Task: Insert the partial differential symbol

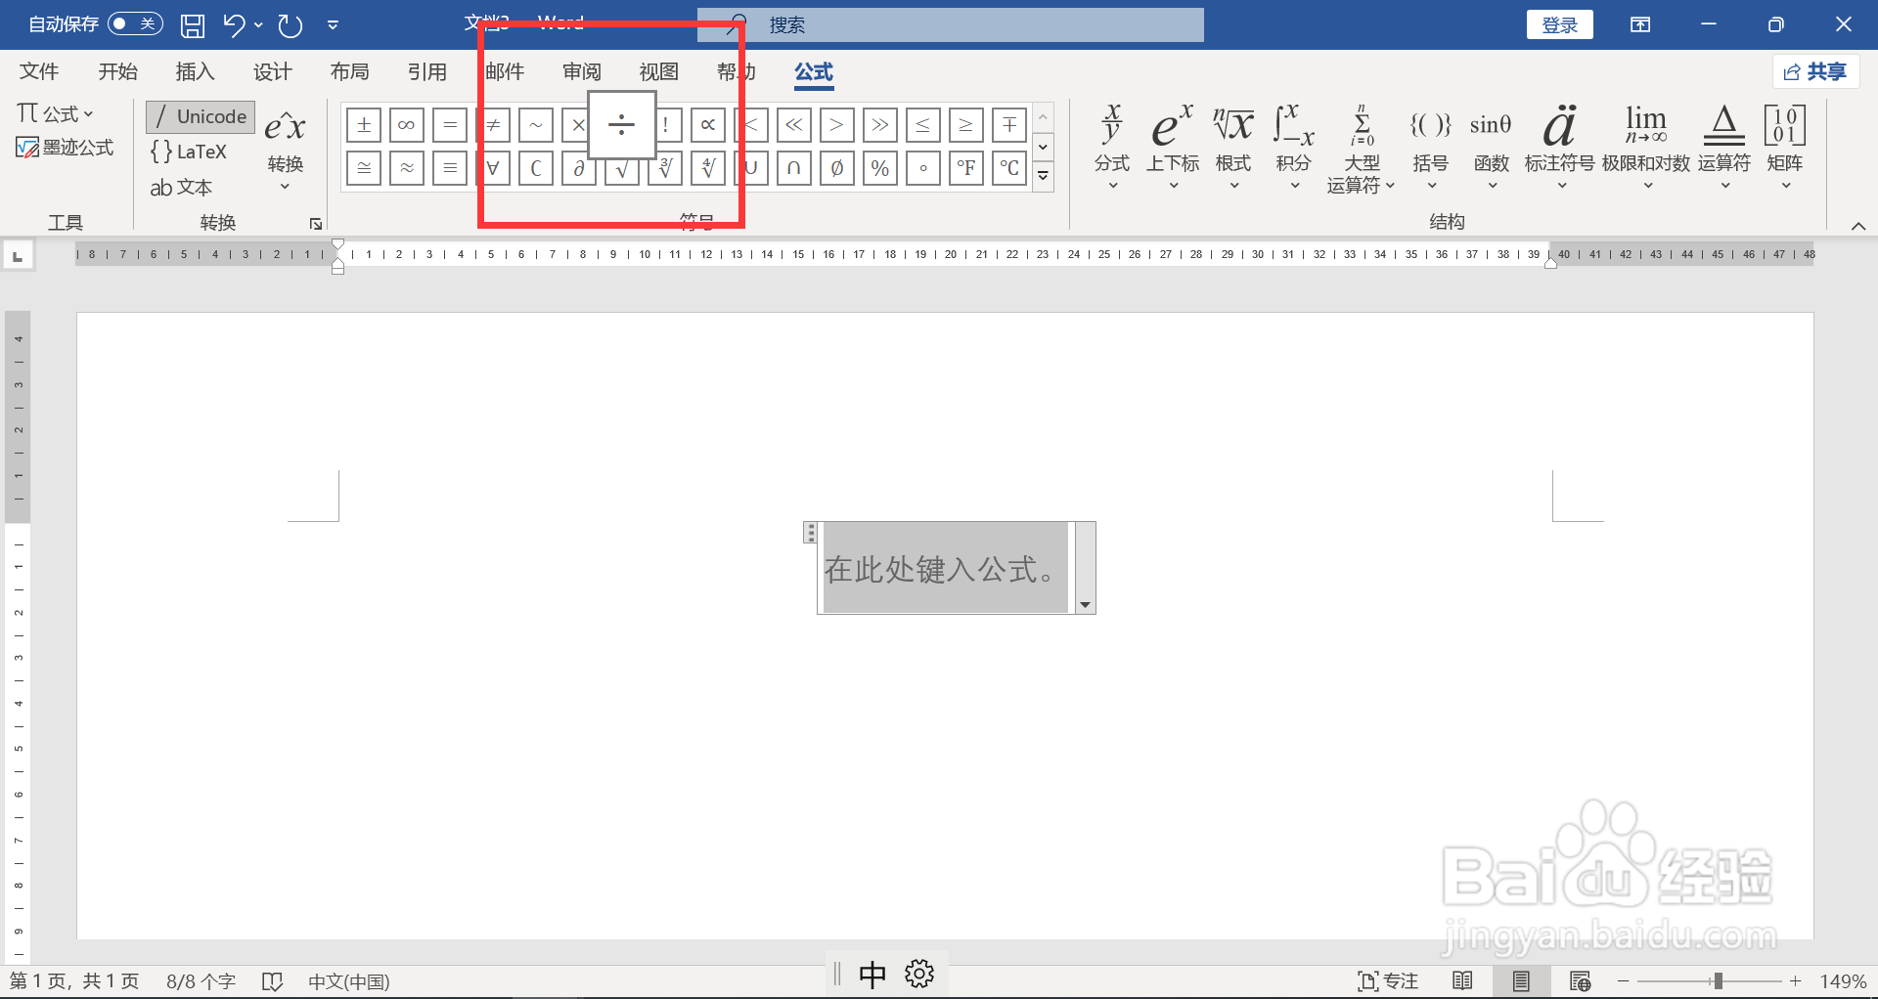Action: (579, 168)
